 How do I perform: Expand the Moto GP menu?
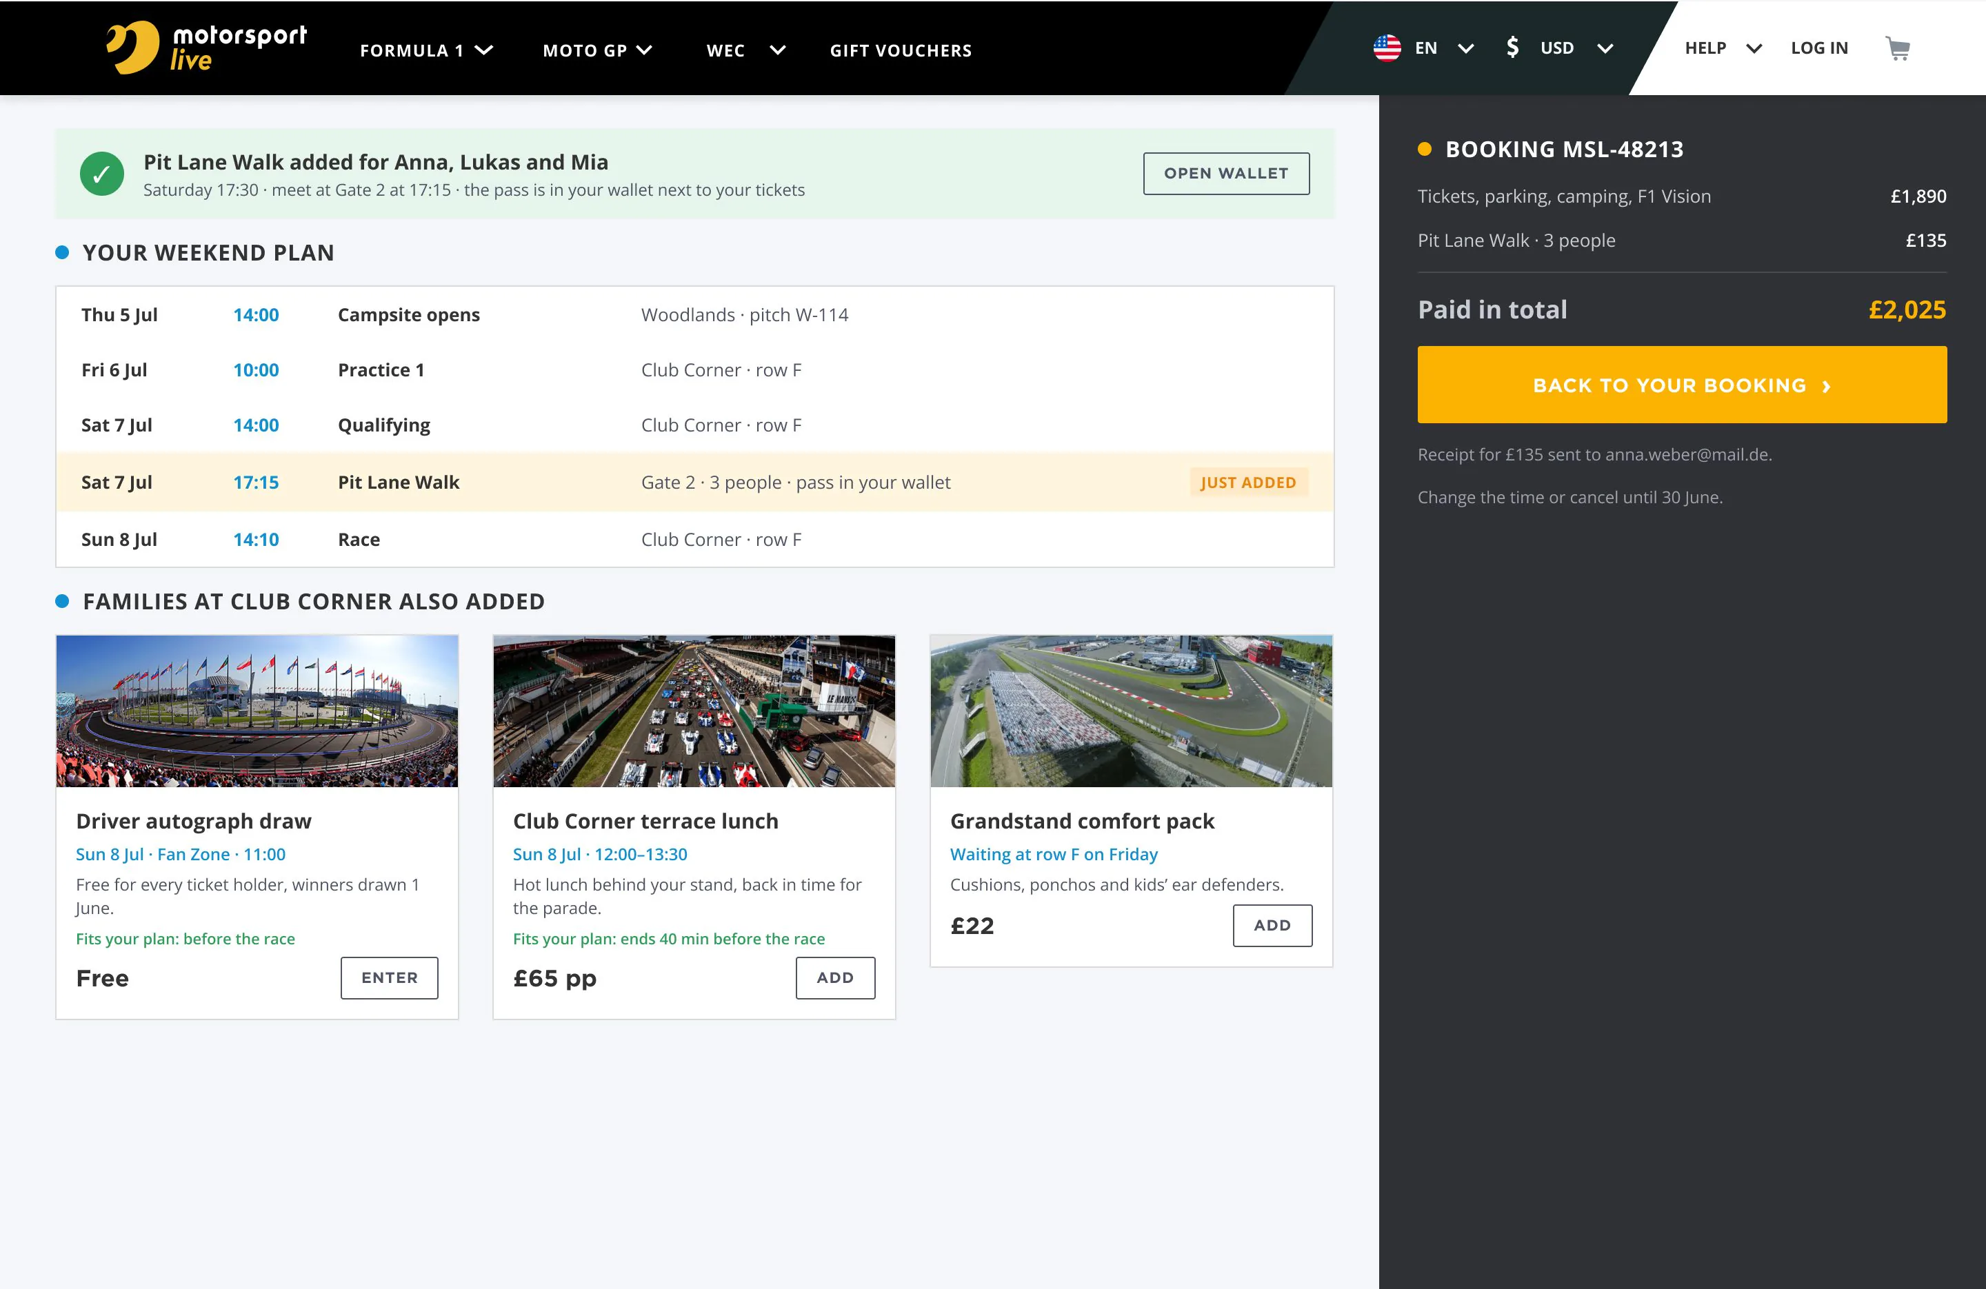pyautogui.click(x=597, y=50)
